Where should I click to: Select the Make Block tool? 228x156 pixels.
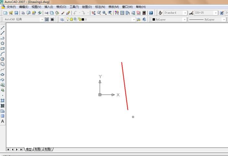[3, 90]
